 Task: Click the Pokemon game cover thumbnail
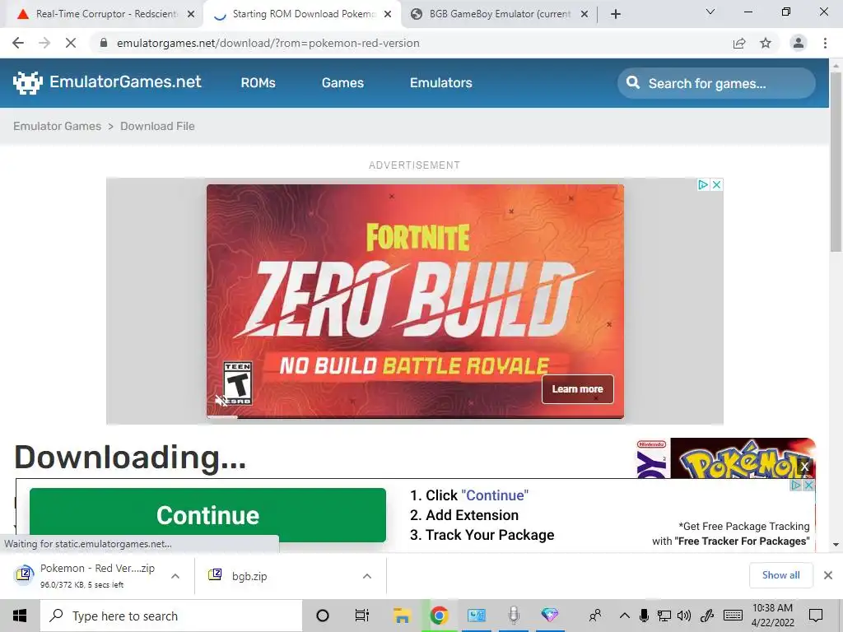click(x=726, y=458)
